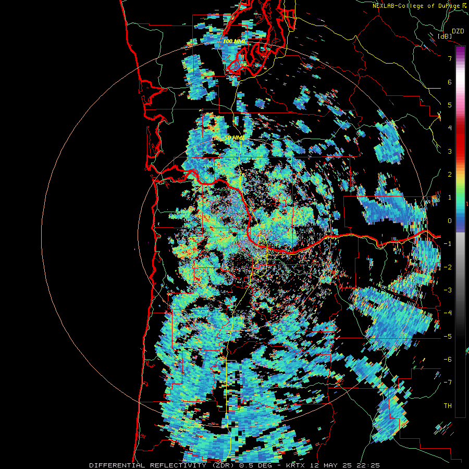Click the positive 1 value on the scale
Viewport: 469px width, 469px height.
[x=450, y=198]
